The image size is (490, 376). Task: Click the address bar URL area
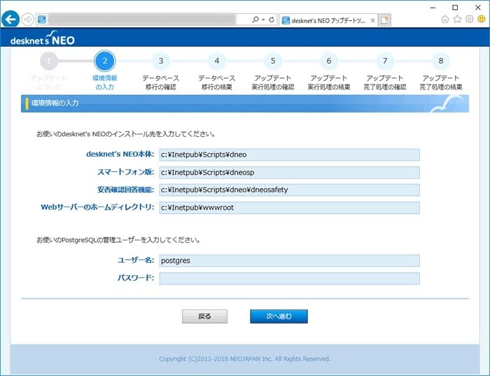(142, 20)
